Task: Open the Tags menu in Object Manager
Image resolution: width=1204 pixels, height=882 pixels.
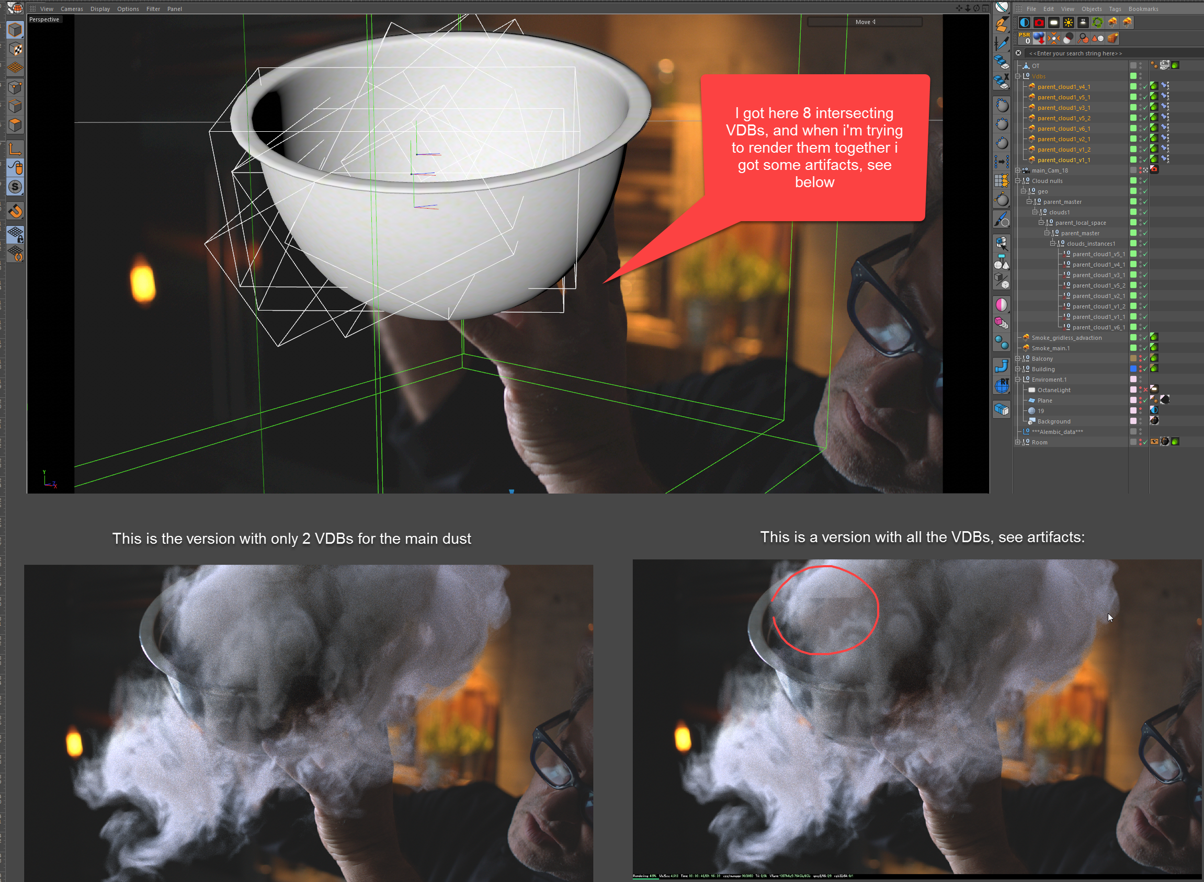Action: [1115, 9]
